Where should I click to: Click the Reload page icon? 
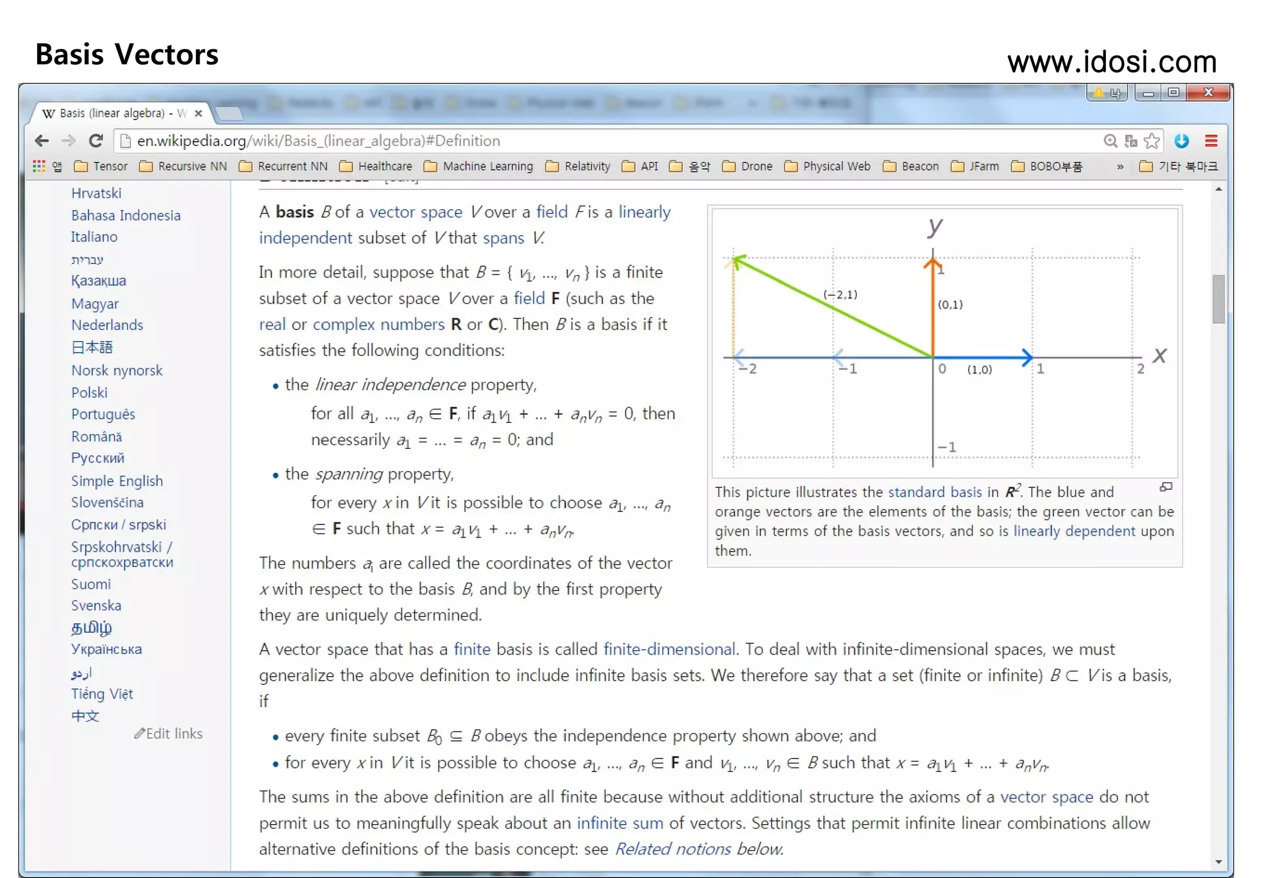(95, 141)
